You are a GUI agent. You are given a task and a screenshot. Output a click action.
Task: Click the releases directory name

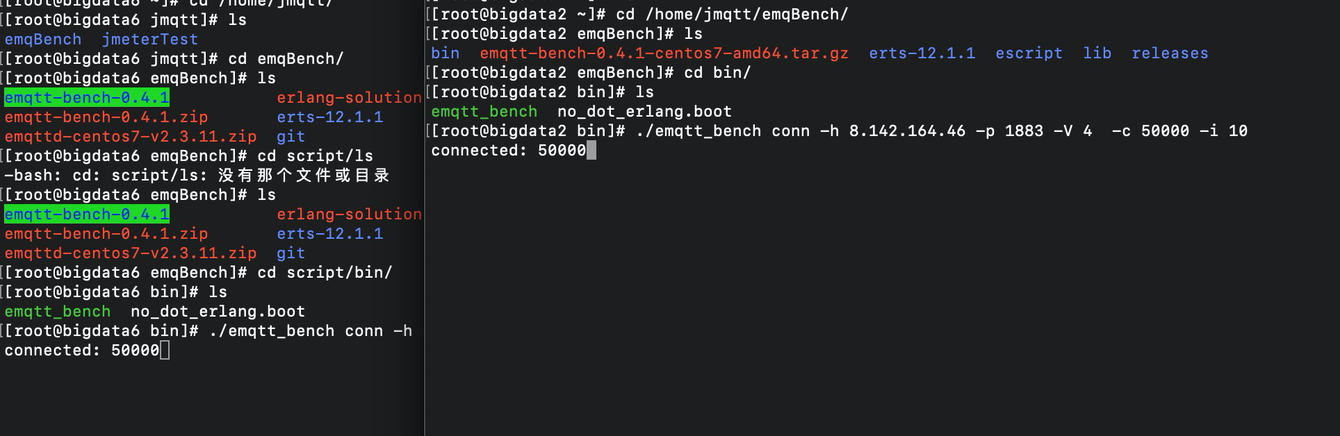click(1170, 53)
